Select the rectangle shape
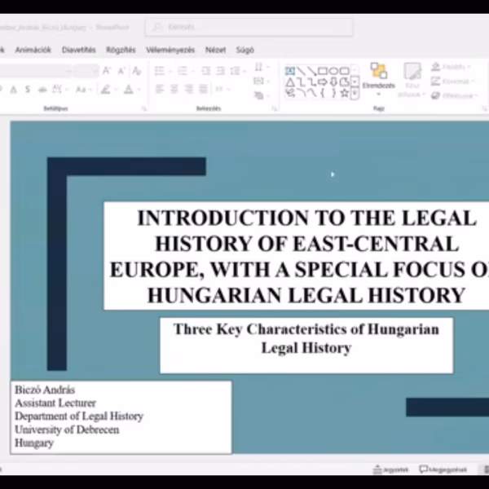Image resolution: width=489 pixels, height=489 pixels. click(x=323, y=71)
